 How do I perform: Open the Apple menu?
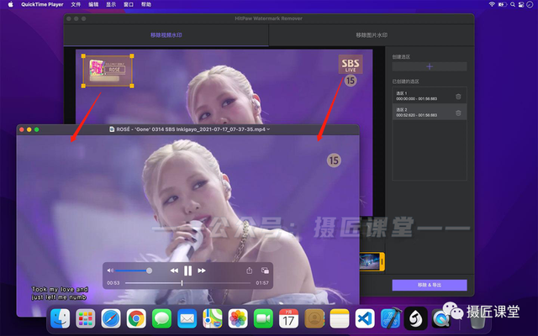11,4
